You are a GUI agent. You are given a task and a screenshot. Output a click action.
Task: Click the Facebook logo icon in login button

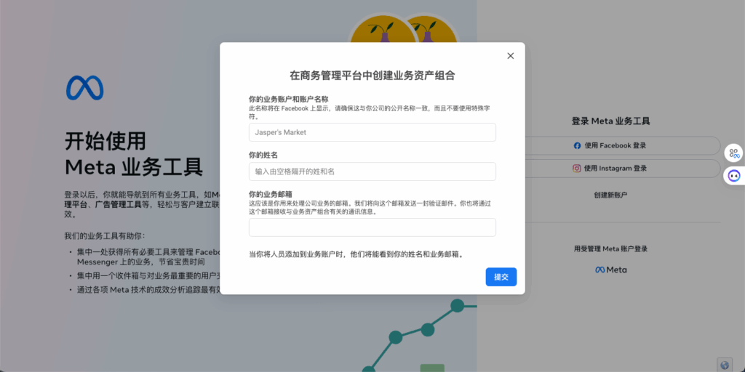577,145
